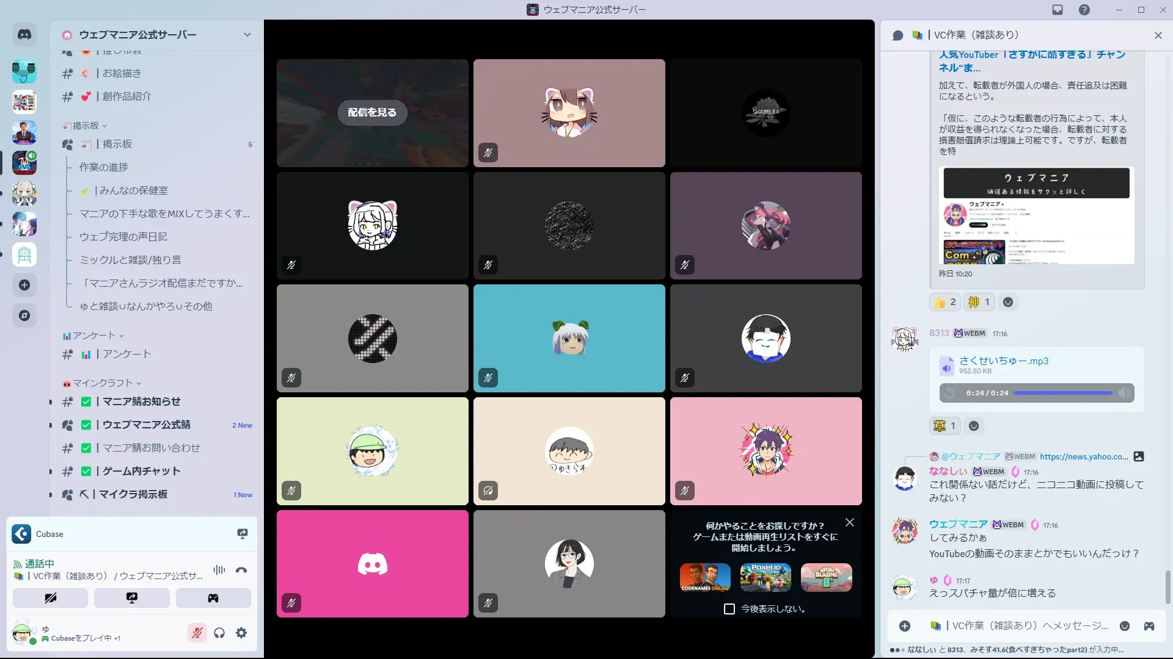This screenshot has width=1173, height=659.
Task: Turn on camera in voice panel
Action: 50,598
